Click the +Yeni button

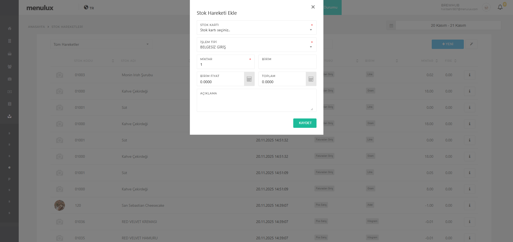[x=448, y=44]
